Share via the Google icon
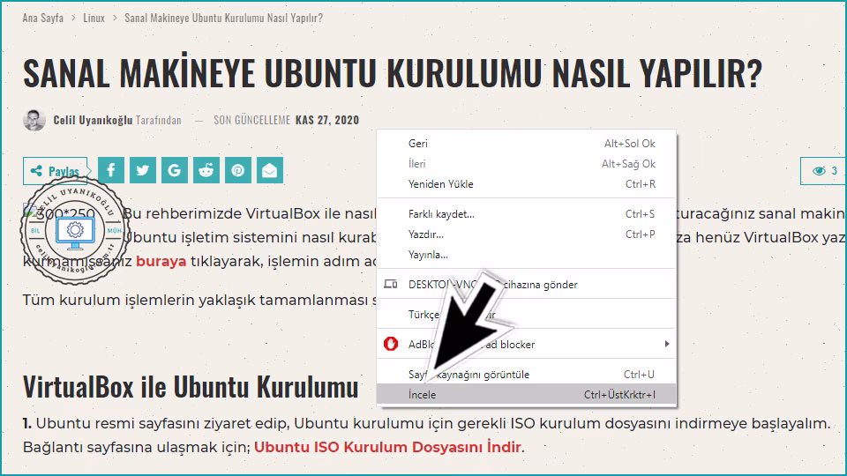 [x=175, y=170]
